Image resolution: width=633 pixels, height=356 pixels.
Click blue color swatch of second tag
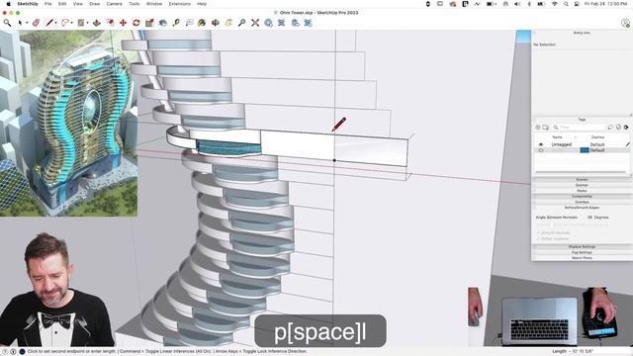click(x=585, y=150)
